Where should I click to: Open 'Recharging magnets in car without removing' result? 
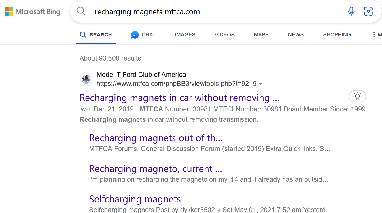pyautogui.click(x=179, y=98)
